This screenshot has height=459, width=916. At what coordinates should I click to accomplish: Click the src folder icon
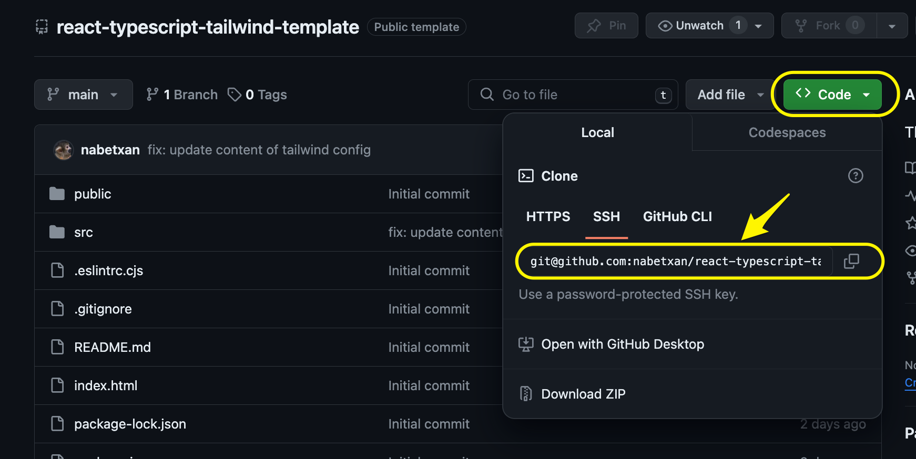pos(57,232)
